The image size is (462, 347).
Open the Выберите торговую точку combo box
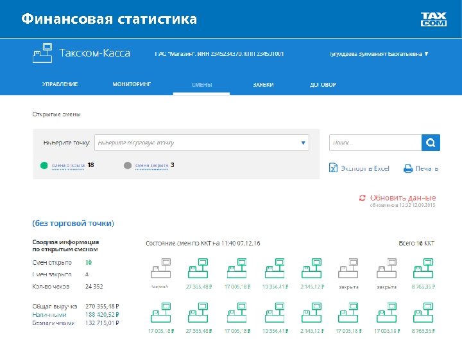(x=201, y=143)
